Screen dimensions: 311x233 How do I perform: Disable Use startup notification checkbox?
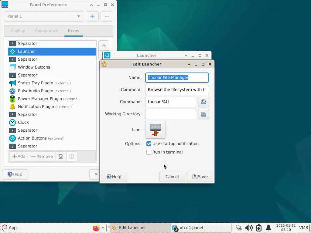tap(149, 144)
